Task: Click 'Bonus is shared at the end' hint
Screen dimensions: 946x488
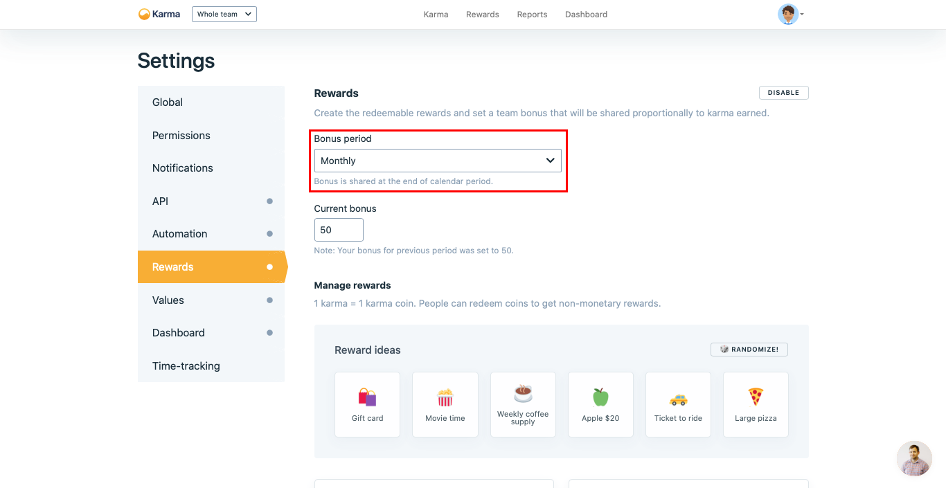Action: click(x=404, y=181)
